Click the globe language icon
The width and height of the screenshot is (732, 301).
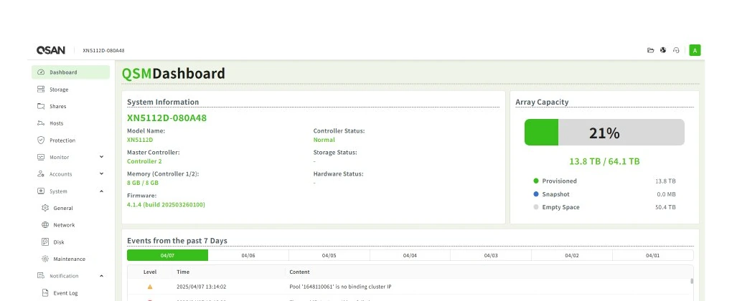click(x=663, y=50)
